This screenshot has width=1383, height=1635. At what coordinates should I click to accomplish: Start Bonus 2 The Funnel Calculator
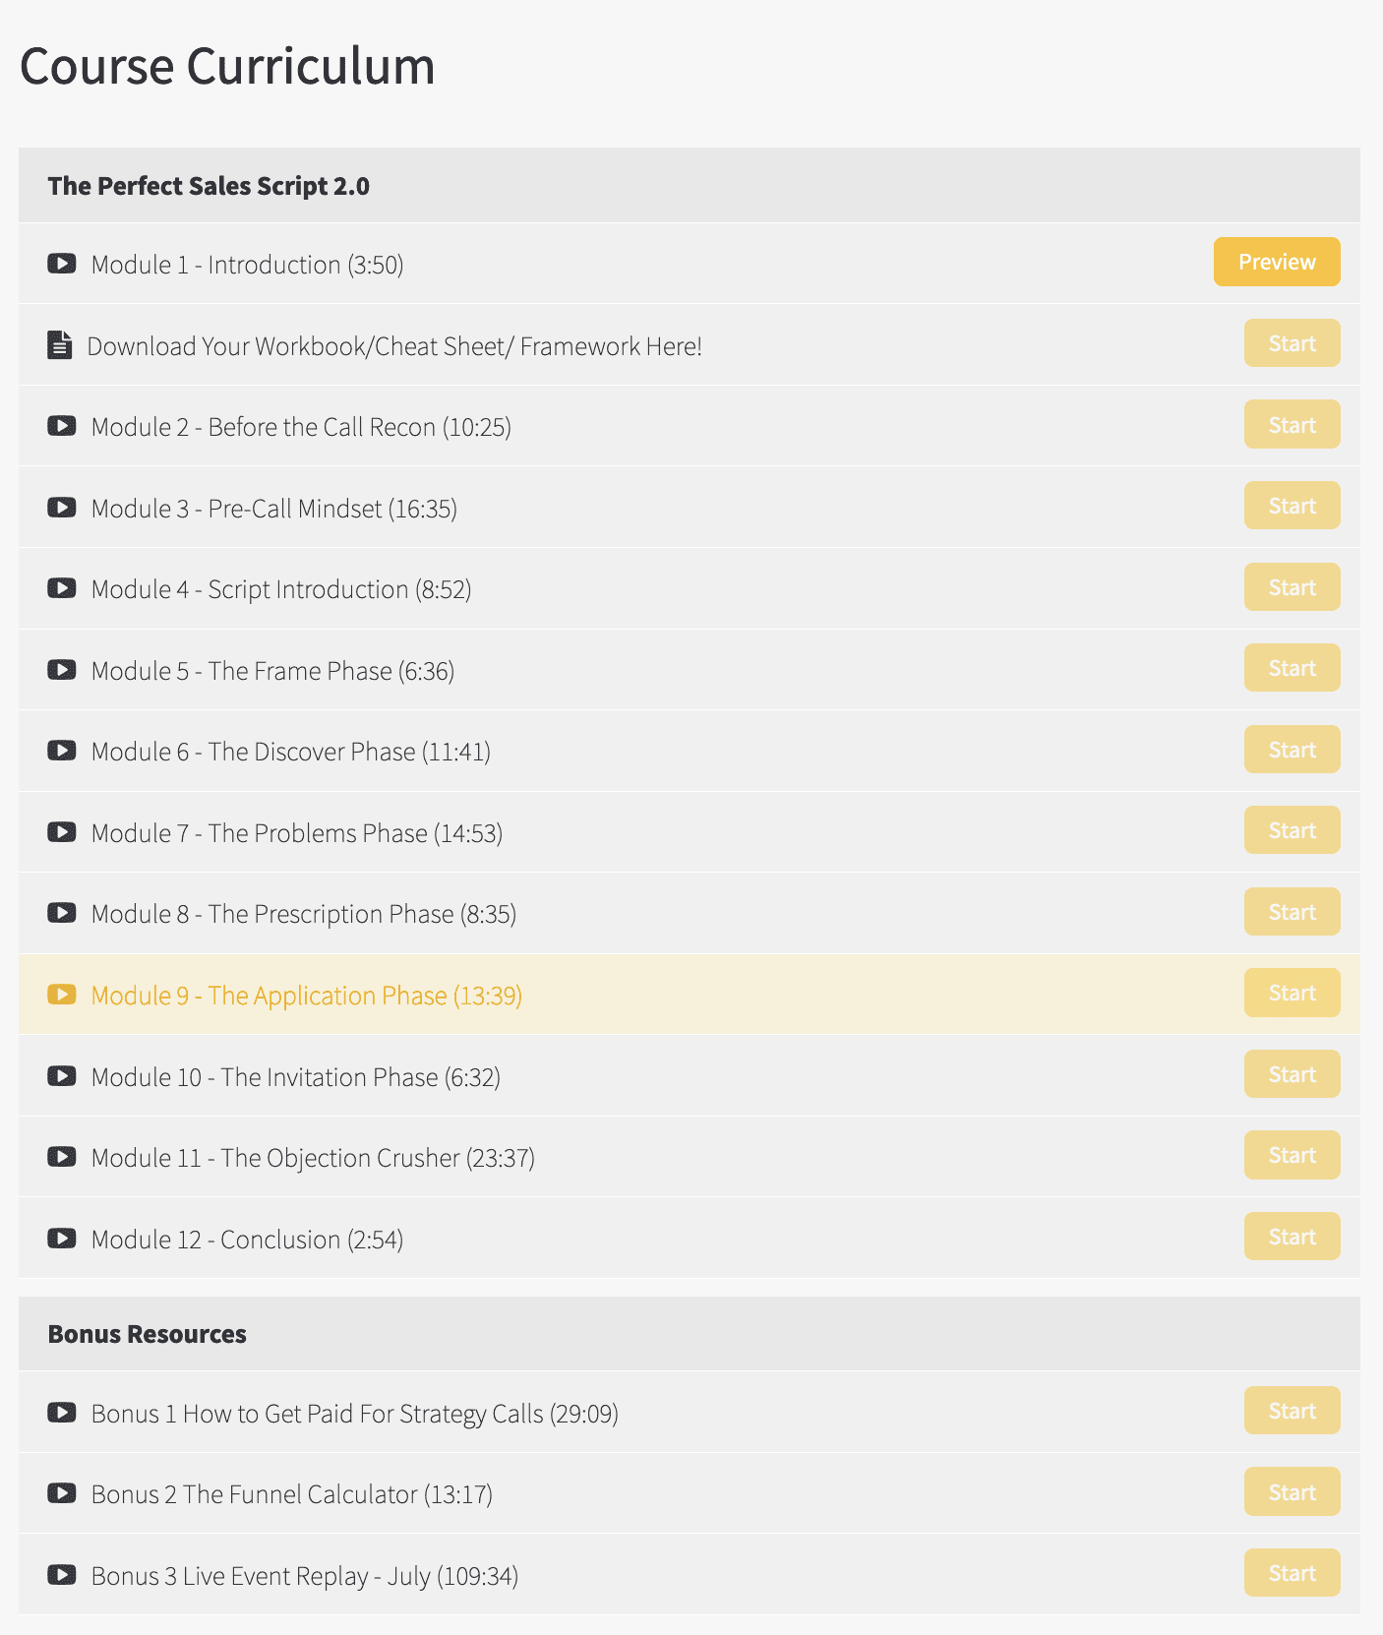pyautogui.click(x=1293, y=1492)
